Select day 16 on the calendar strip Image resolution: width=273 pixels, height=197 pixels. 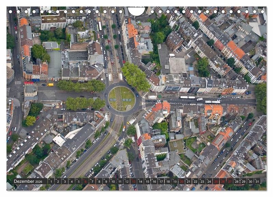pyautogui.click(x=154, y=181)
